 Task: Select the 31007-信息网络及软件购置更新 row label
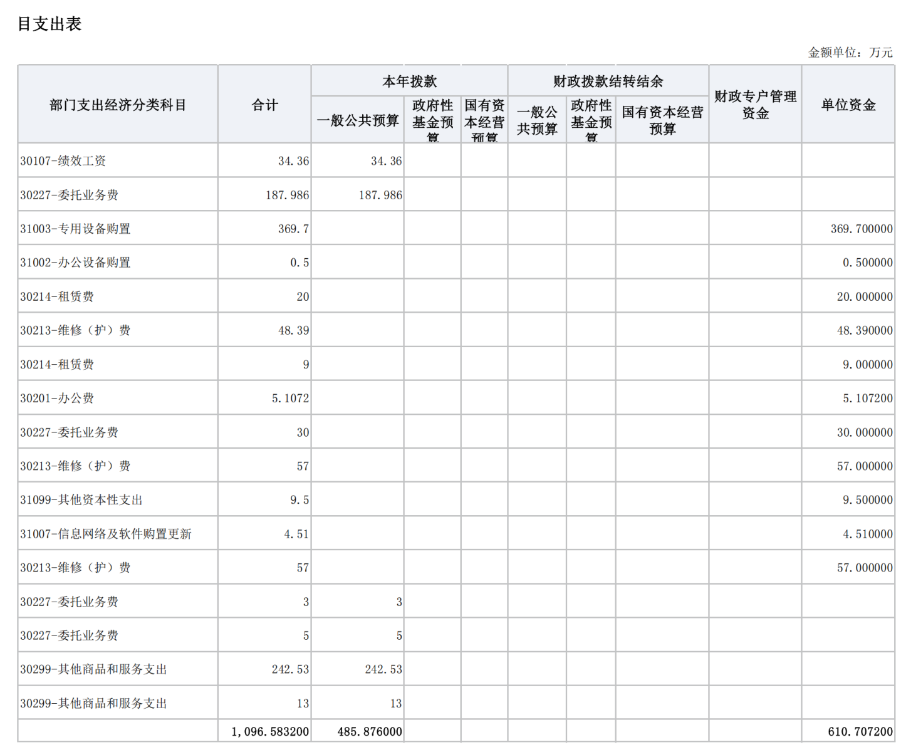[x=106, y=534]
